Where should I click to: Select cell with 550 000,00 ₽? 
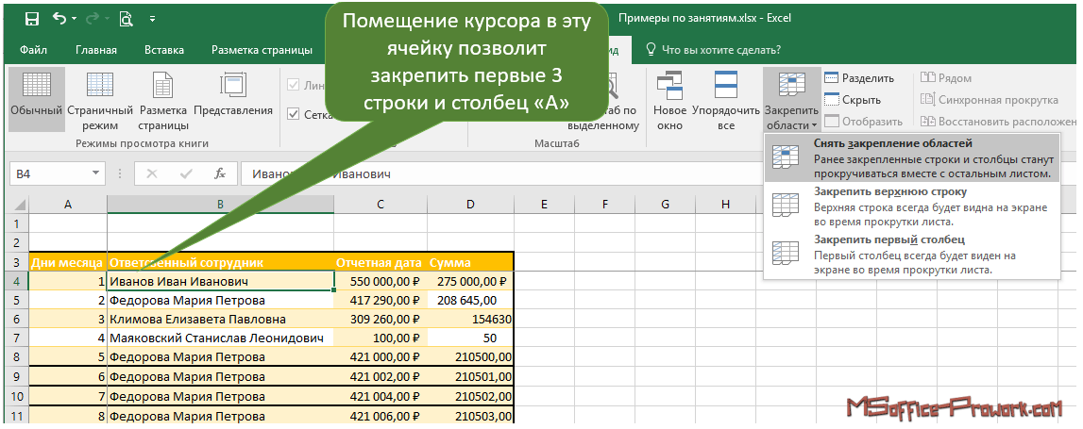pos(380,281)
